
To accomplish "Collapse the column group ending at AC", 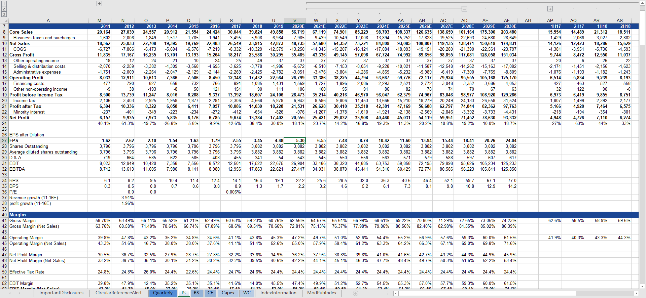I will [x=464, y=9].
